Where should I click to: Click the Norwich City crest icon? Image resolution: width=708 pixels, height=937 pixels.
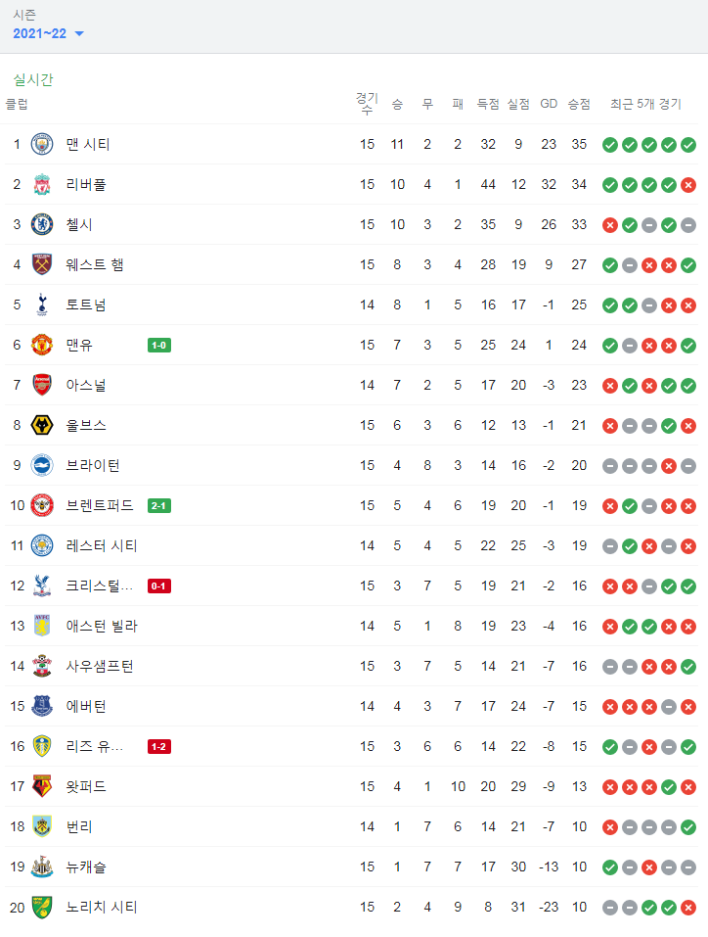tap(42, 907)
